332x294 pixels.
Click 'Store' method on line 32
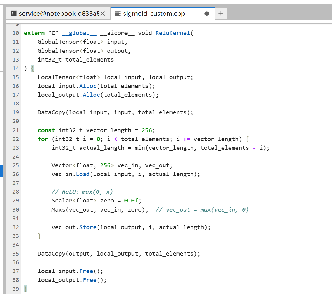(x=88, y=227)
